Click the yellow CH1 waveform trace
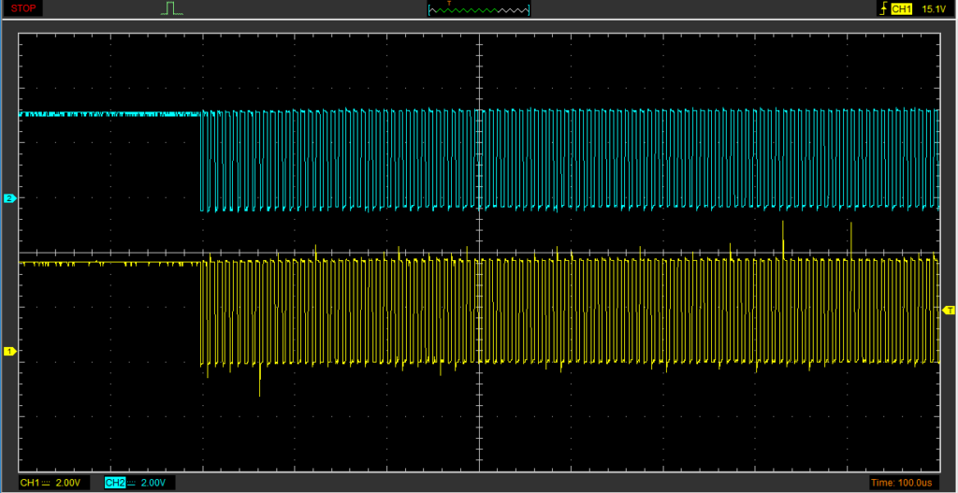Screen dimensions: 958x493 (x=103, y=264)
